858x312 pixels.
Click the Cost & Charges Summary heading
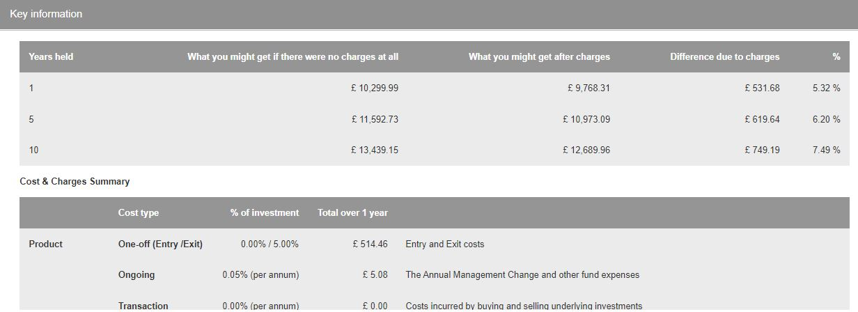(x=75, y=182)
